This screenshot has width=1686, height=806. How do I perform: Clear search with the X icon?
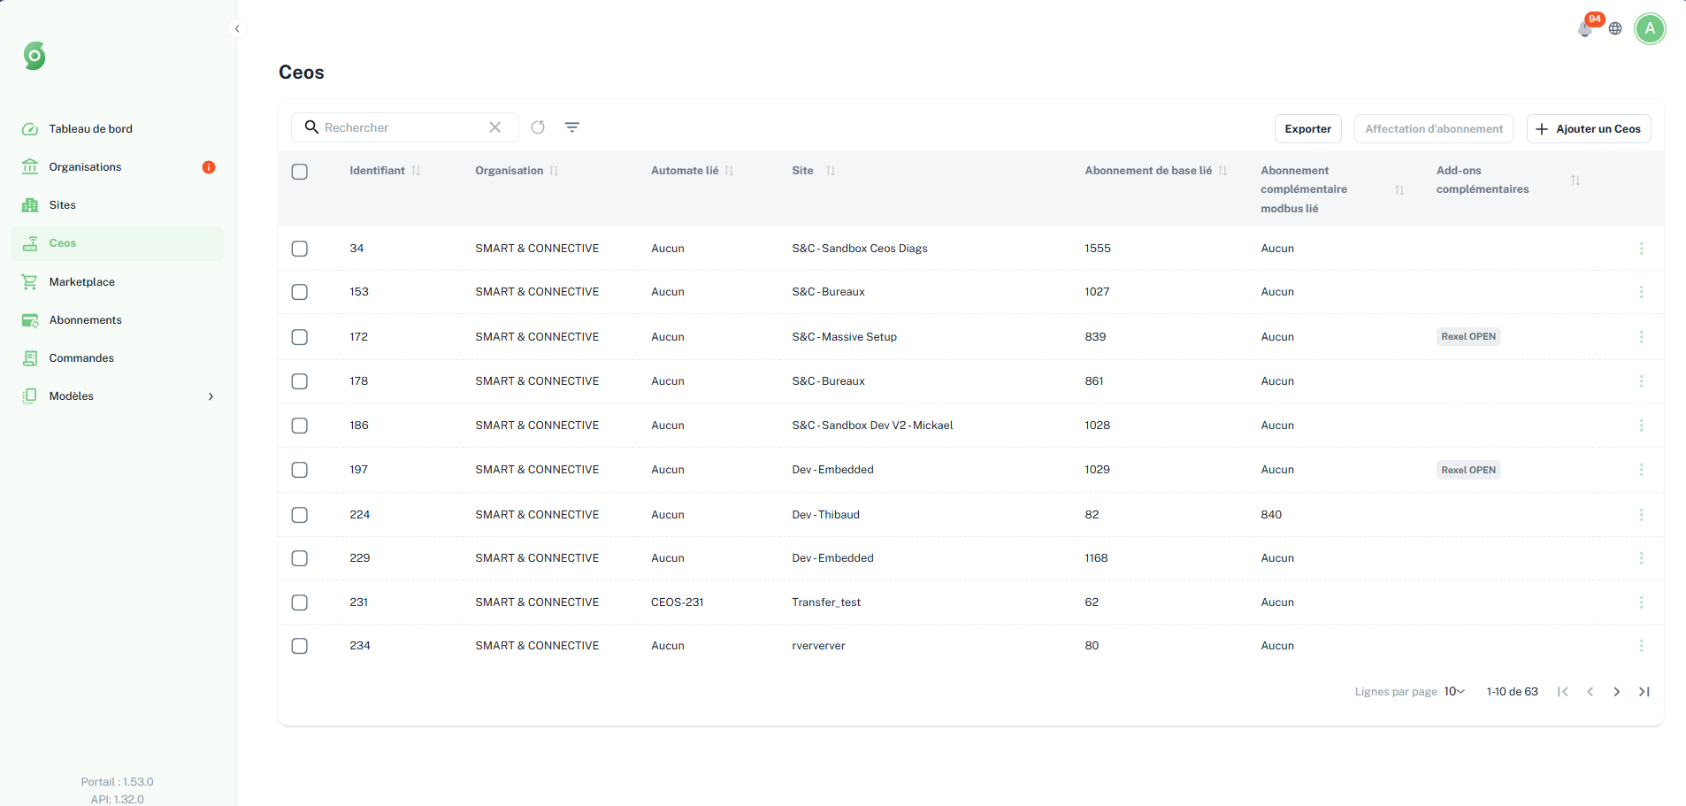(495, 127)
